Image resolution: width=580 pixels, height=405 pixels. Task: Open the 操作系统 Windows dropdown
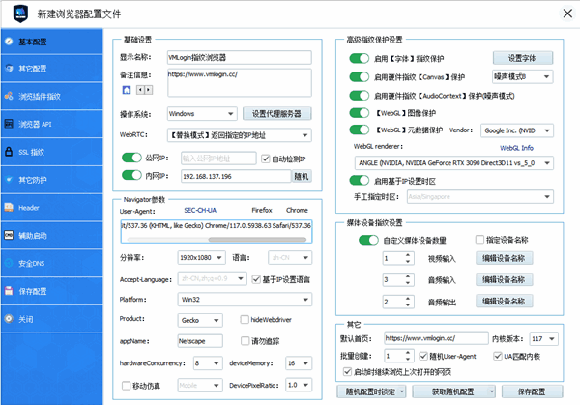point(201,113)
